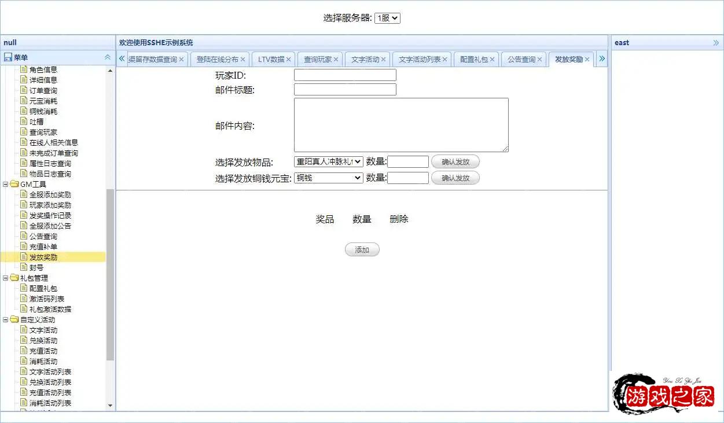
Task: Open the server selection dropdown showing 1服
Action: tap(387, 18)
